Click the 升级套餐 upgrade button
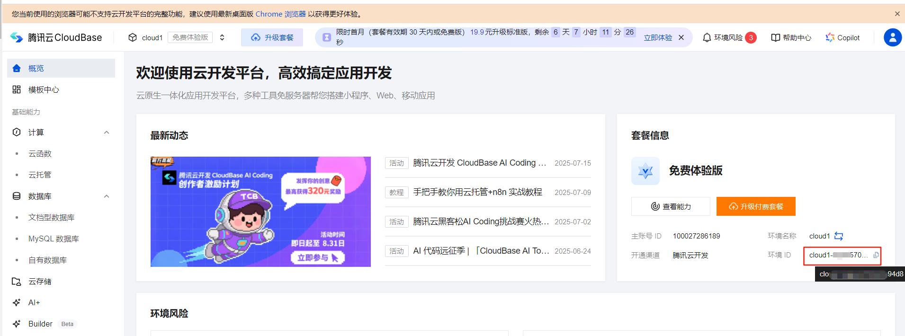The width and height of the screenshot is (905, 336). coord(272,37)
